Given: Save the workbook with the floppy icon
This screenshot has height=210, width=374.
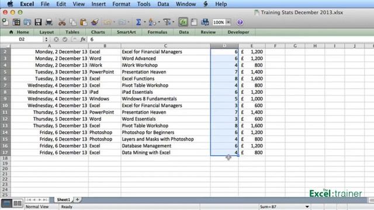Looking at the screenshot, I should pyautogui.click(x=38, y=22).
